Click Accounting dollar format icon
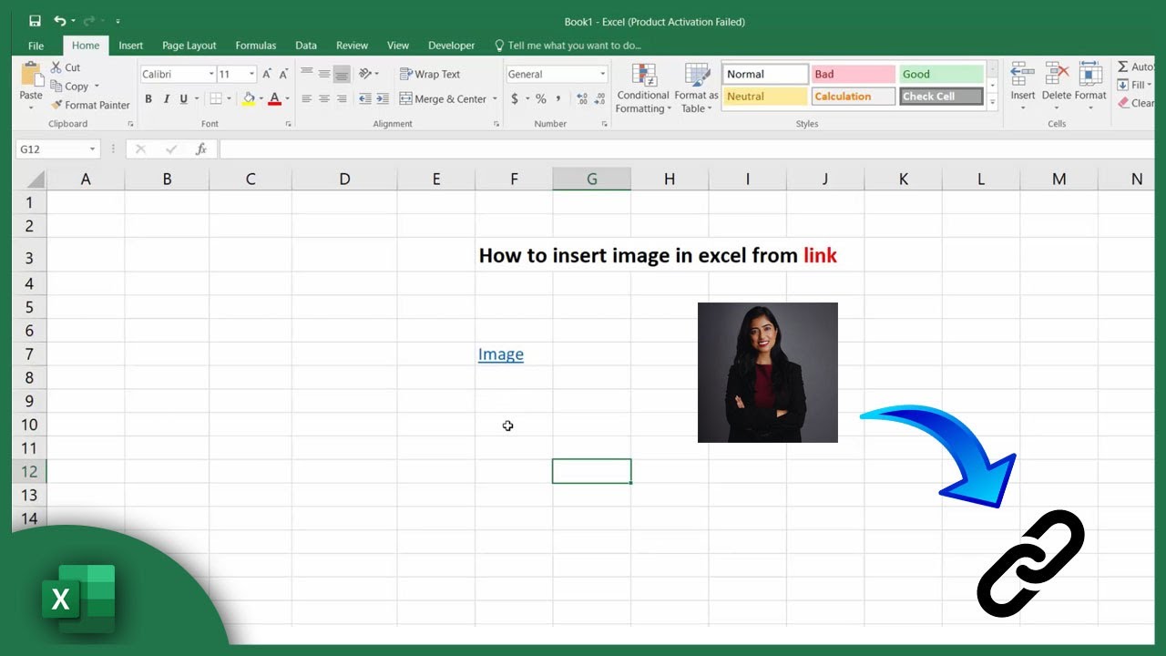This screenshot has width=1166, height=656. point(515,98)
